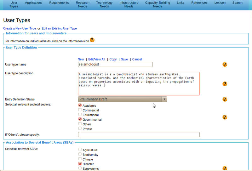
Task: Enable the Commercial sector checkbox
Action: [80, 110]
